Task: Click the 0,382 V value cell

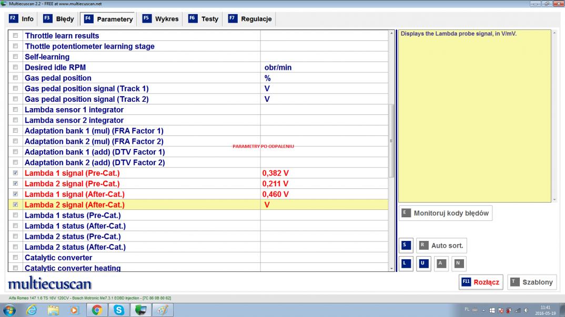Action: pyautogui.click(x=324, y=173)
